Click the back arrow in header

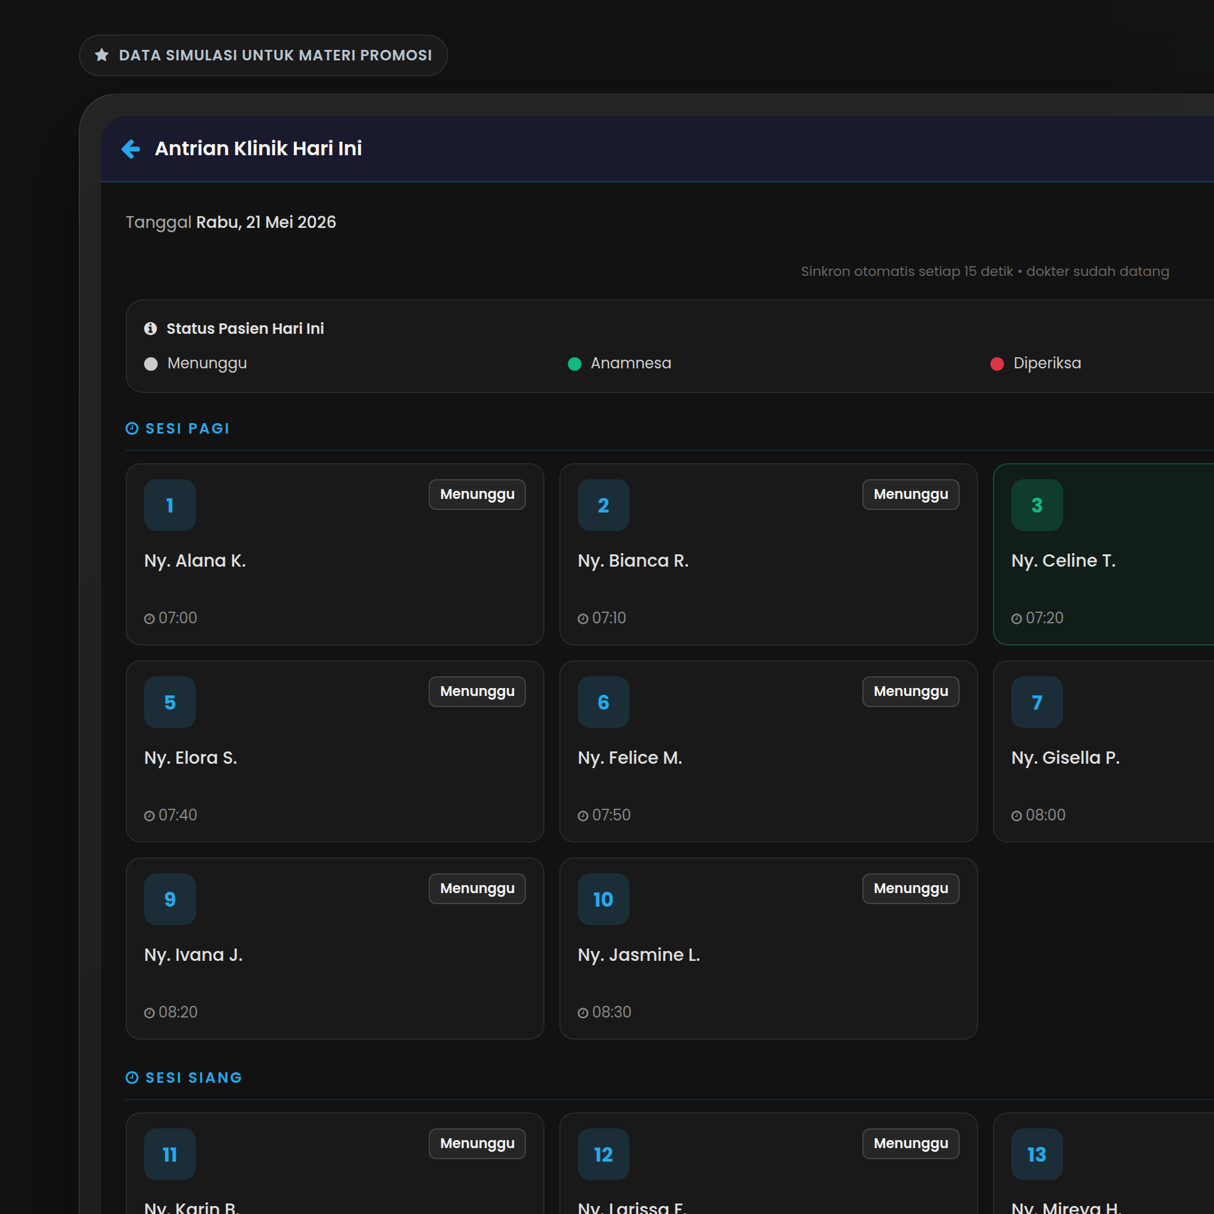131,149
